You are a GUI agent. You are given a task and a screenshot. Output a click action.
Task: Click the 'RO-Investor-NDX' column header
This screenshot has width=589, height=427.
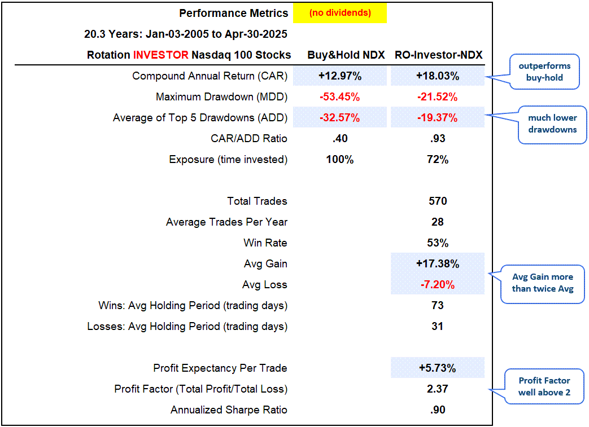(438, 55)
